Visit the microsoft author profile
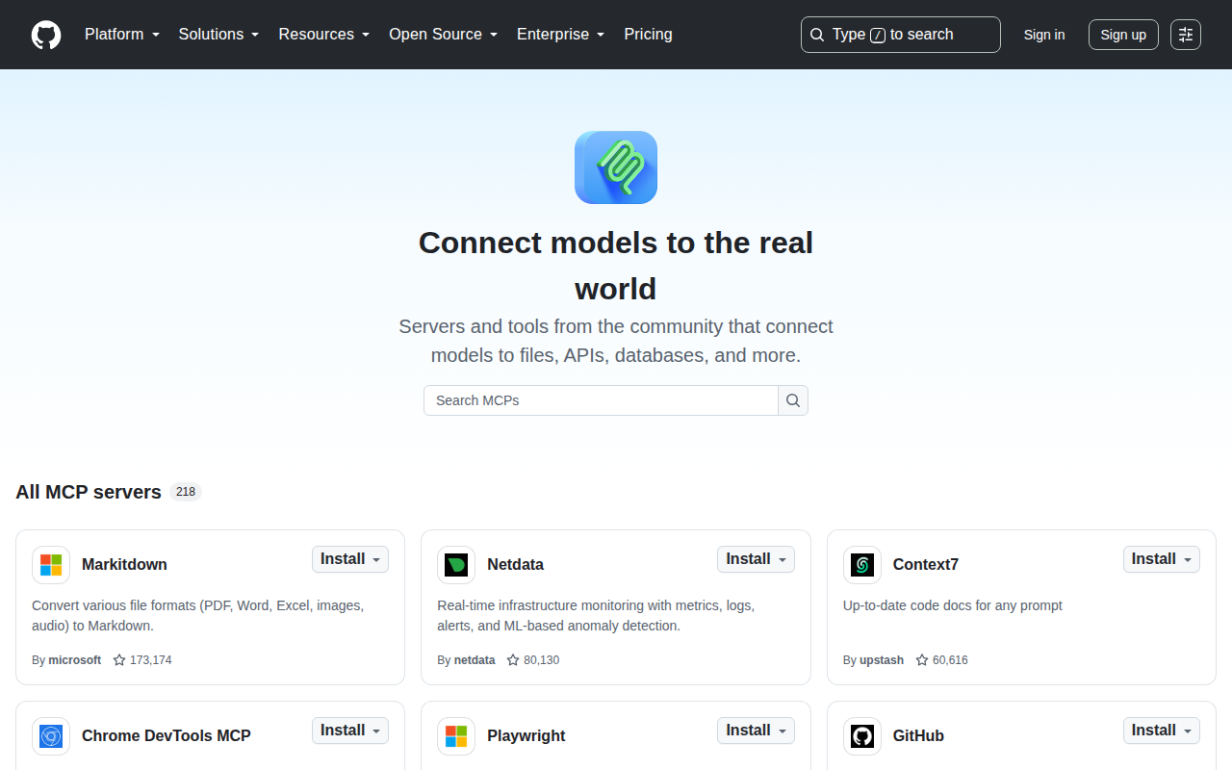 click(x=75, y=660)
